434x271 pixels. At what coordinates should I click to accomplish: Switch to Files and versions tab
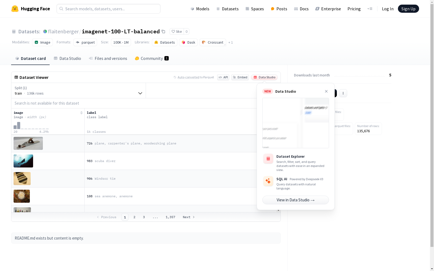point(108,58)
